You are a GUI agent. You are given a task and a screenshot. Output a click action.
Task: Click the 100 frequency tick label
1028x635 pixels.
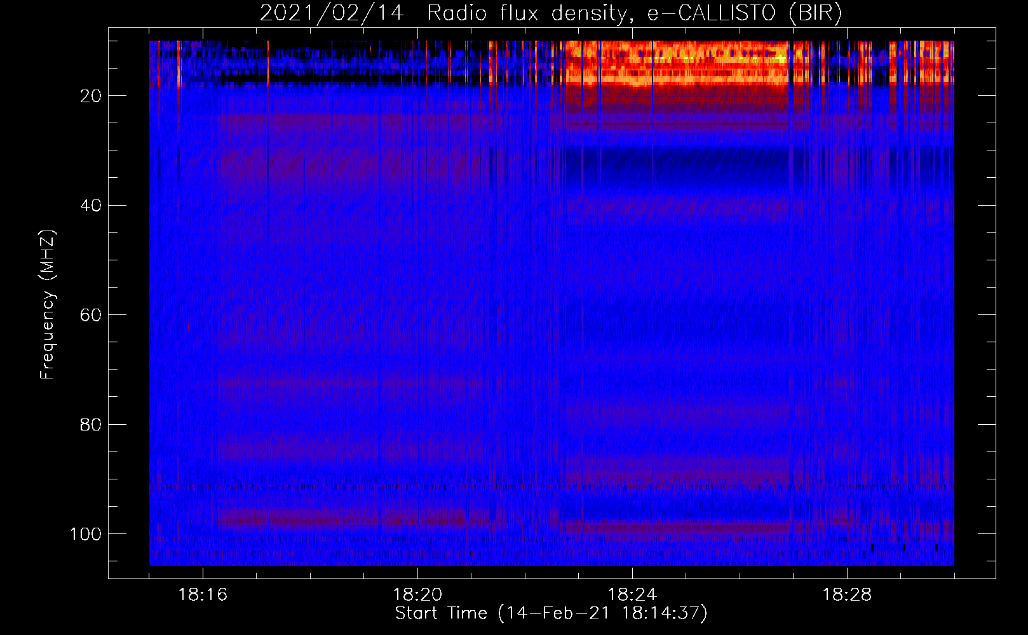point(86,534)
